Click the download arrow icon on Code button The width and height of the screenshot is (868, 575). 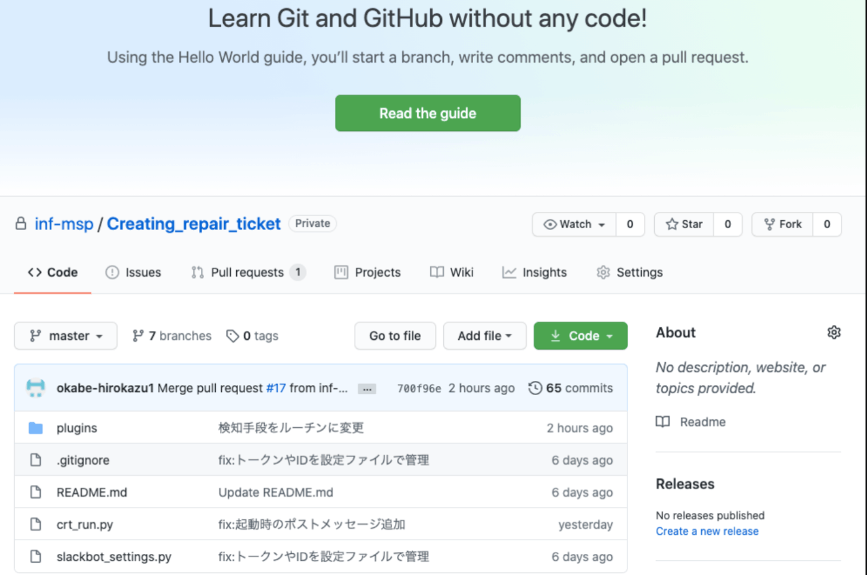(556, 336)
